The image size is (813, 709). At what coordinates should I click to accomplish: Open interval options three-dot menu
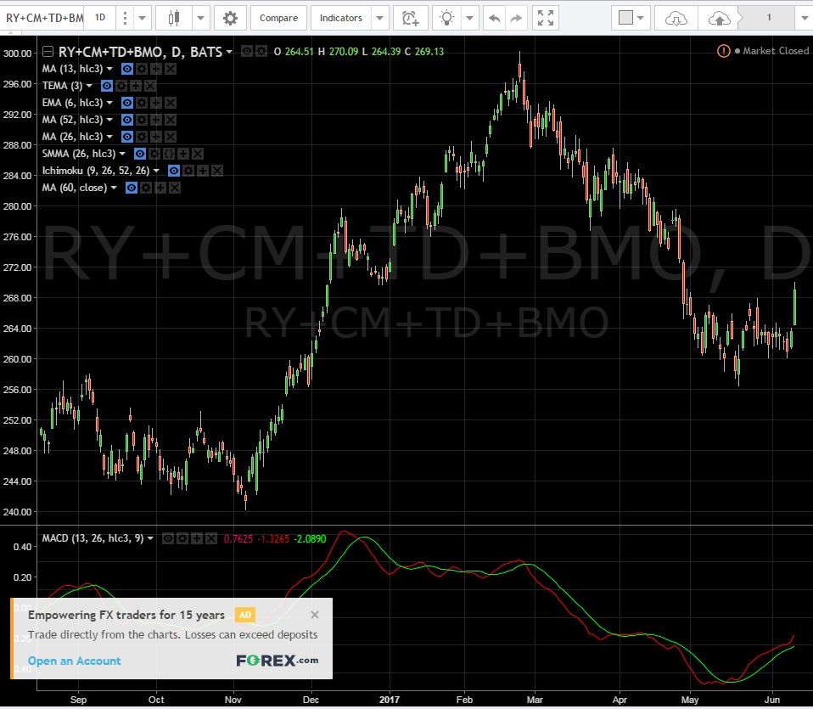[x=125, y=18]
